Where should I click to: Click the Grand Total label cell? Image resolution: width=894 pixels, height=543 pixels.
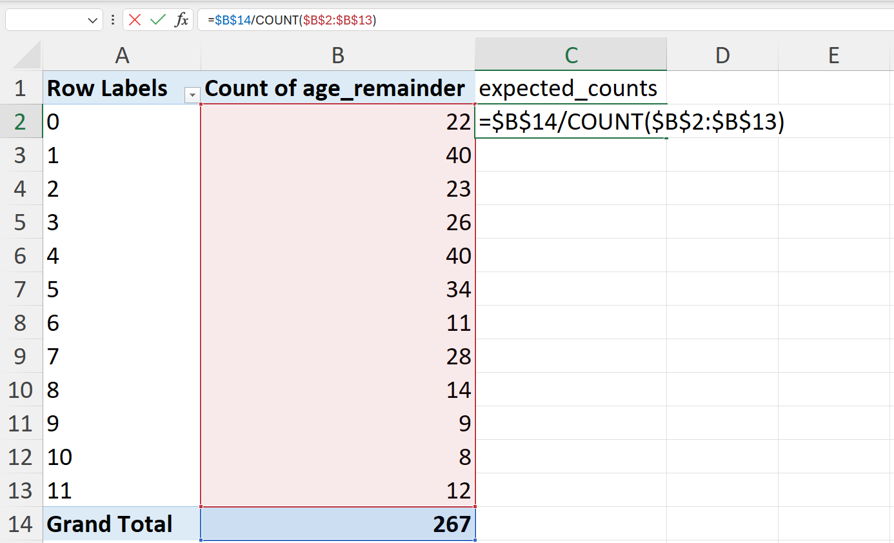pos(122,524)
